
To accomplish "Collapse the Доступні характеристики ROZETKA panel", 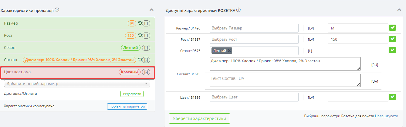I will click(399, 10).
